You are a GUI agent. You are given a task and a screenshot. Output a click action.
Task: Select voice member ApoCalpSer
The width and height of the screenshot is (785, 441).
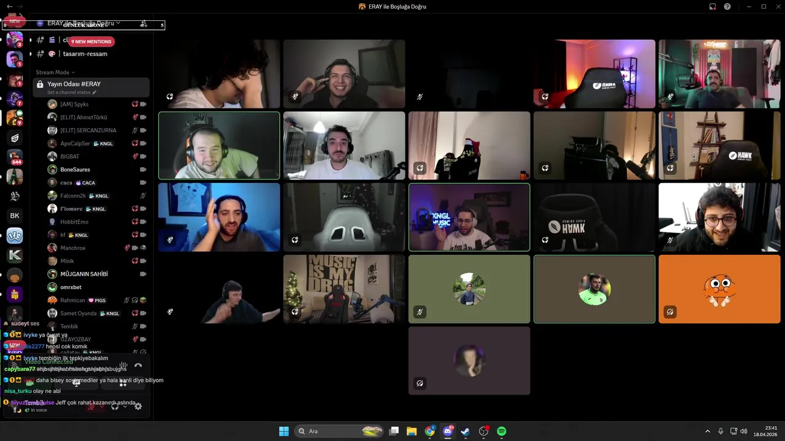click(x=97, y=143)
